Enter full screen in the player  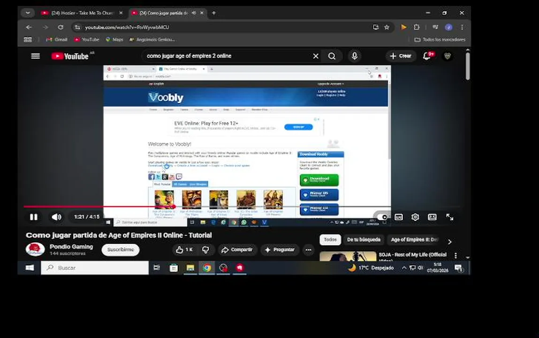click(449, 217)
